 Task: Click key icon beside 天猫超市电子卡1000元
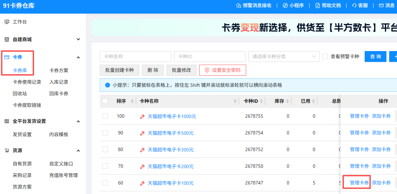tap(142, 116)
